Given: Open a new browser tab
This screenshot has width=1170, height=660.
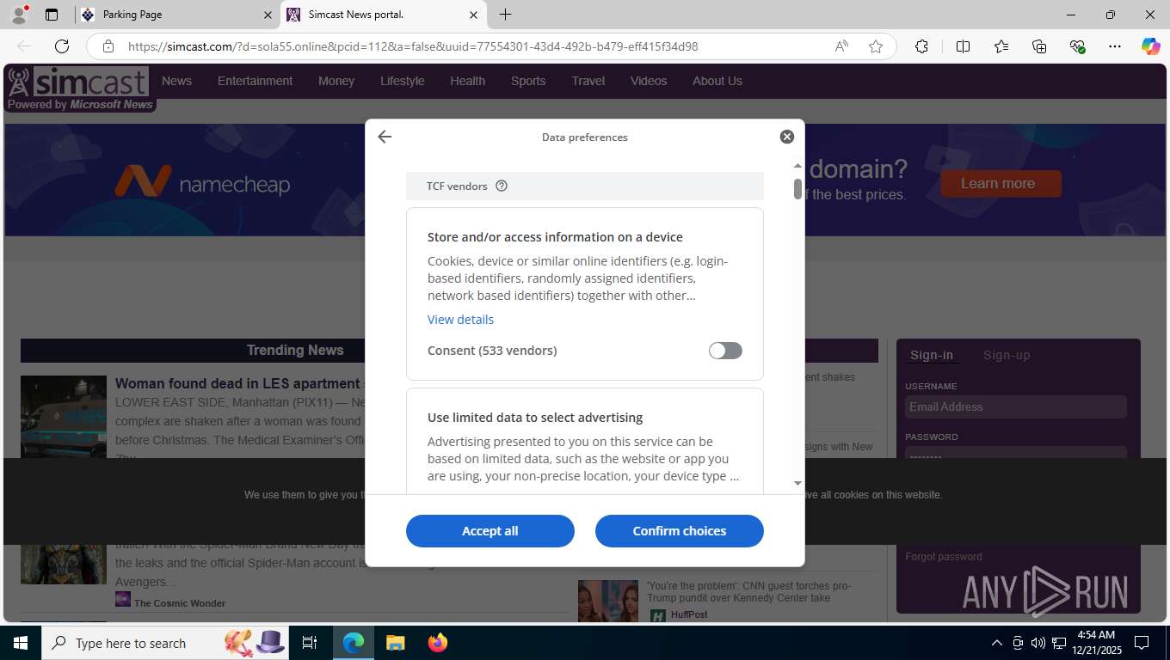Looking at the screenshot, I should pos(505,15).
